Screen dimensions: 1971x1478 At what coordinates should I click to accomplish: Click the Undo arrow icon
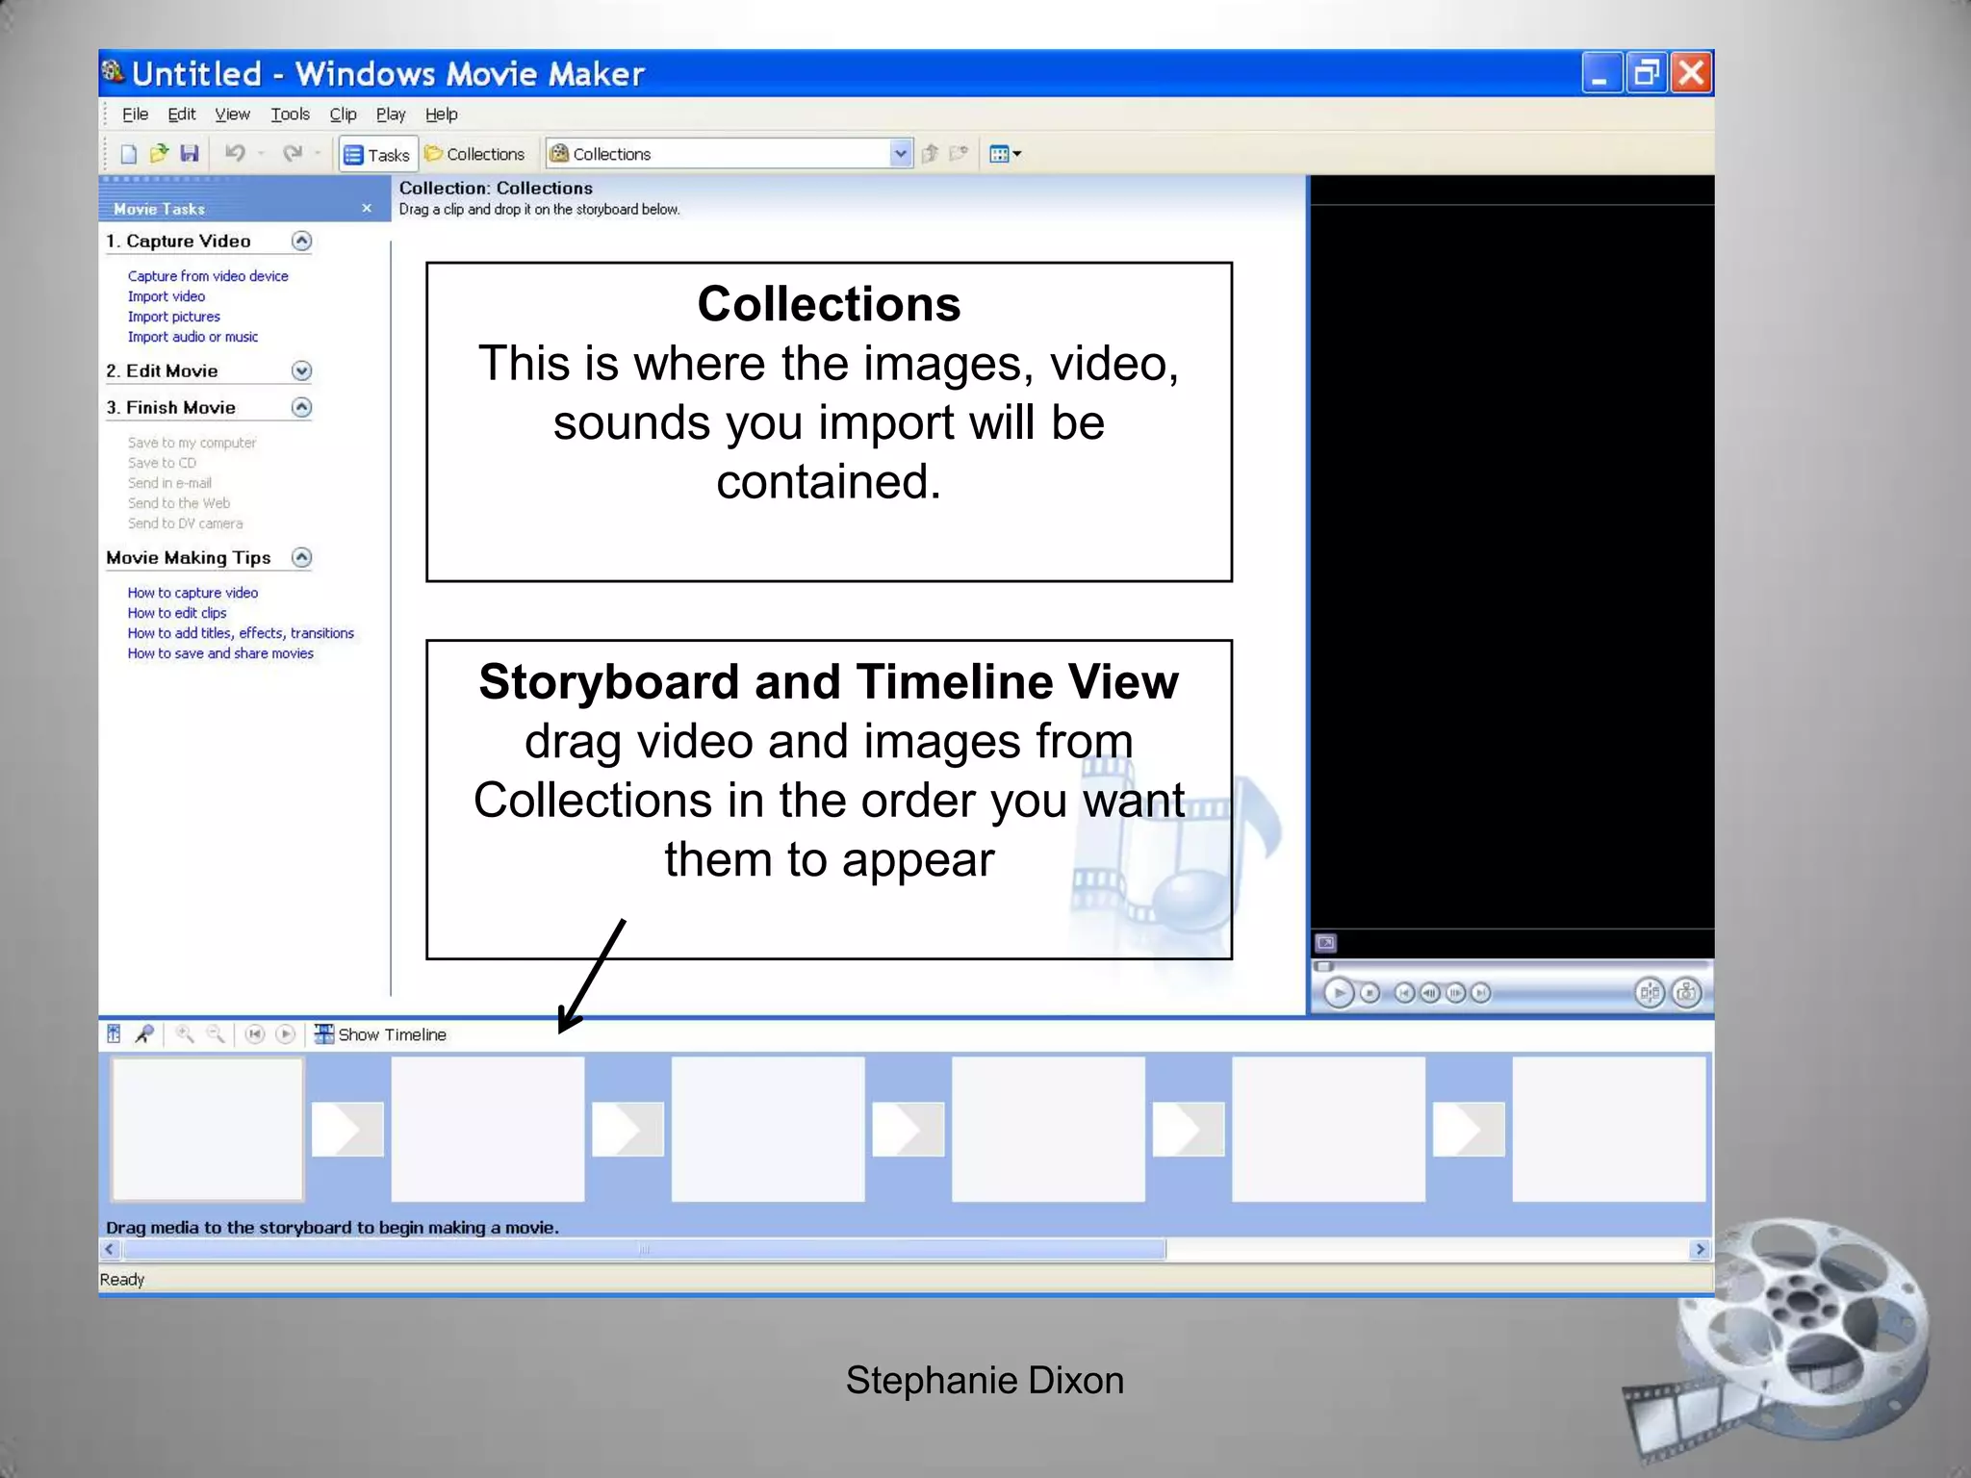point(235,153)
